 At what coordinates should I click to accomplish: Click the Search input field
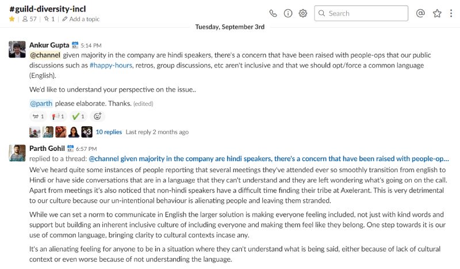click(x=361, y=13)
